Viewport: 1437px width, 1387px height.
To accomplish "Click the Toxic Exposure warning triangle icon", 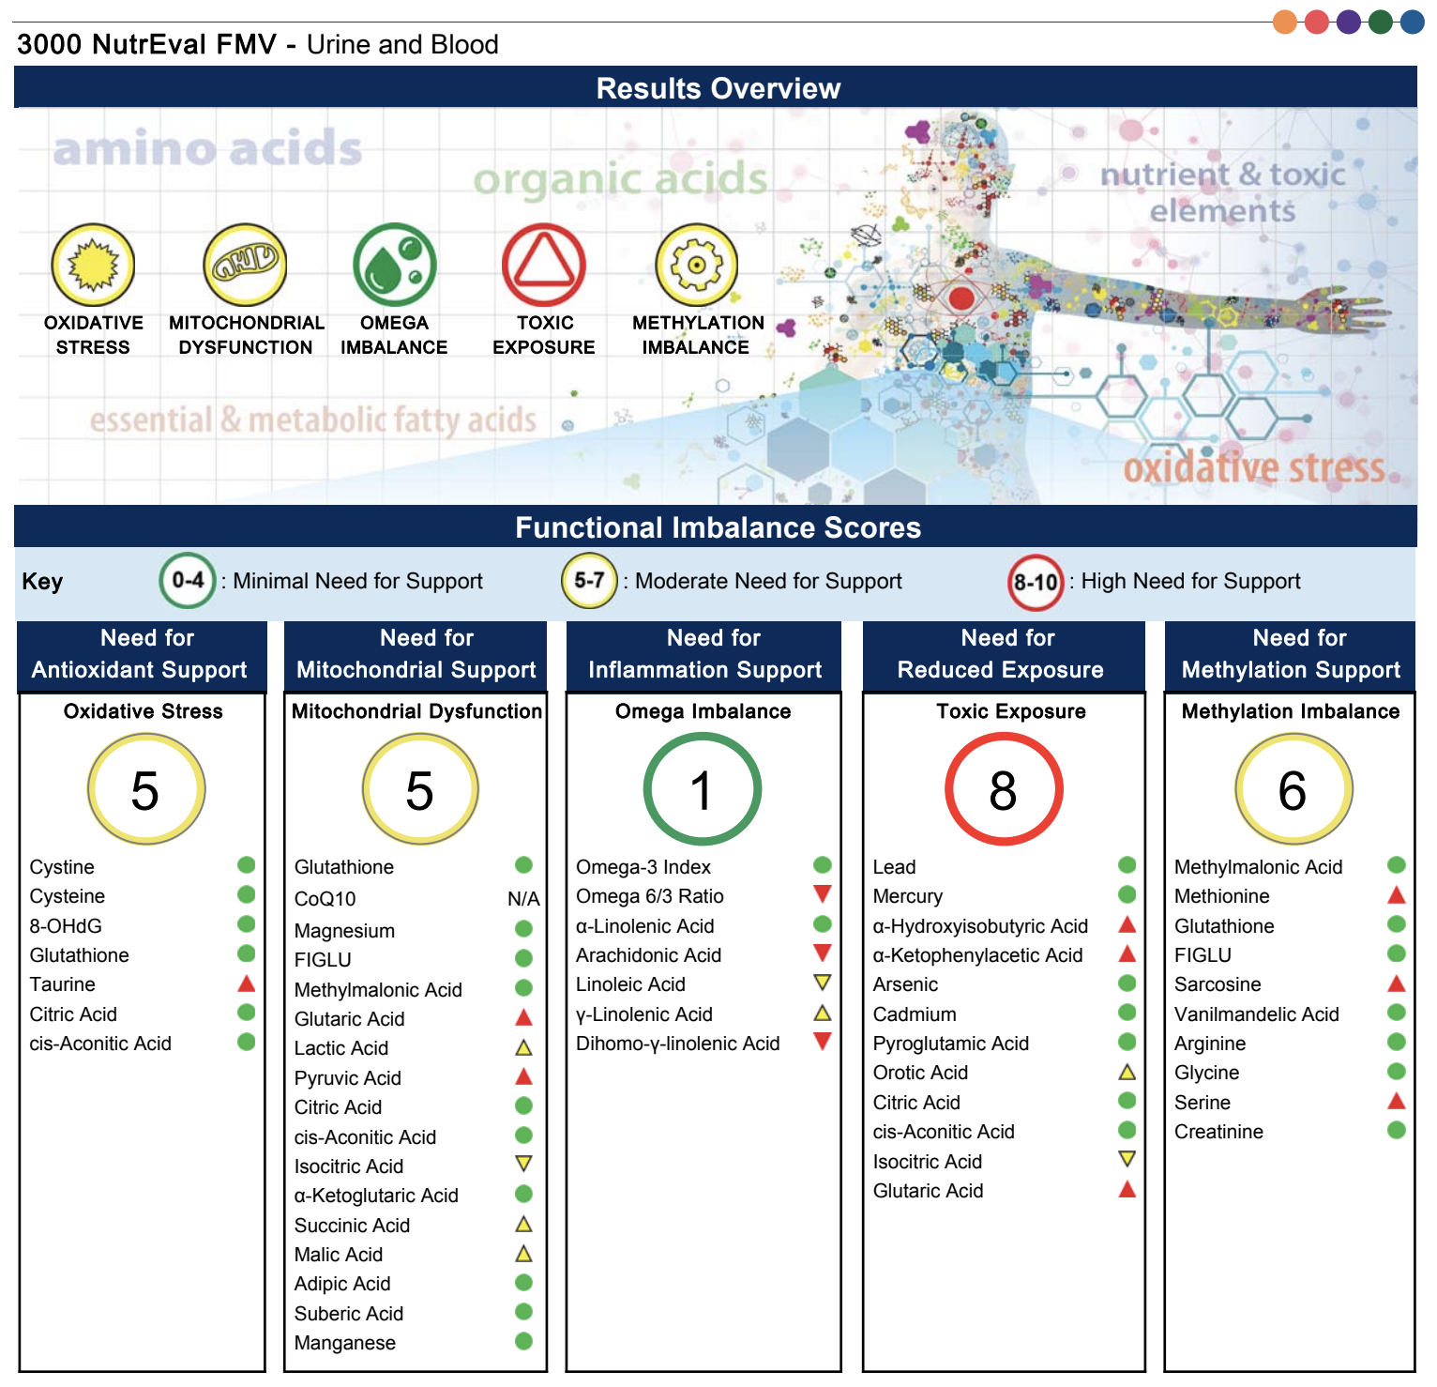I will pyautogui.click(x=544, y=265).
